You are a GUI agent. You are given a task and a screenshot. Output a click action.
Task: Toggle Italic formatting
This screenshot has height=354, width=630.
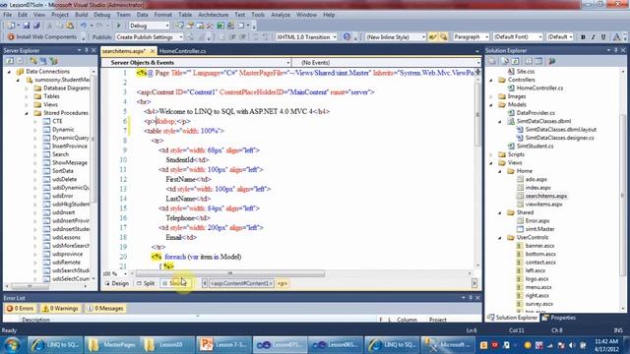593,37
